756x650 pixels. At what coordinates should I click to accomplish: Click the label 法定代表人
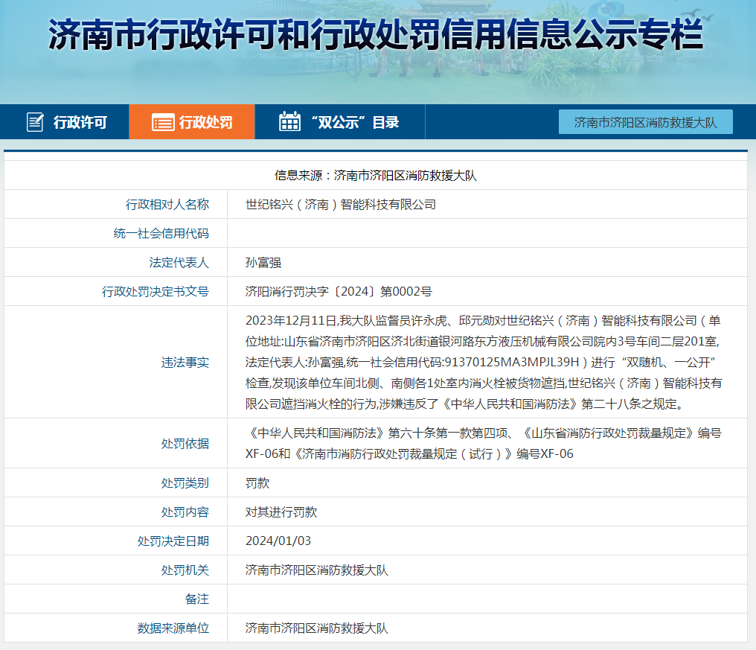pos(179,263)
